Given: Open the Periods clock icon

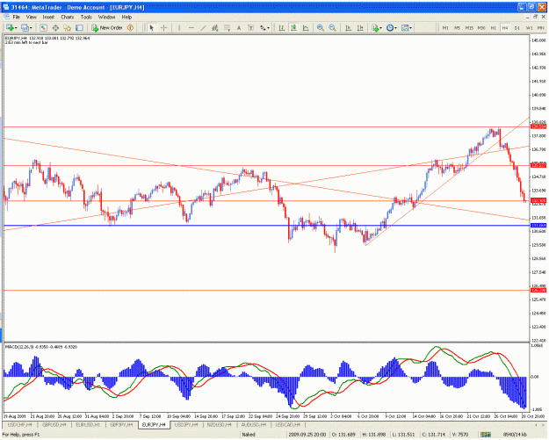Looking at the screenshot, I should click(x=390, y=27).
